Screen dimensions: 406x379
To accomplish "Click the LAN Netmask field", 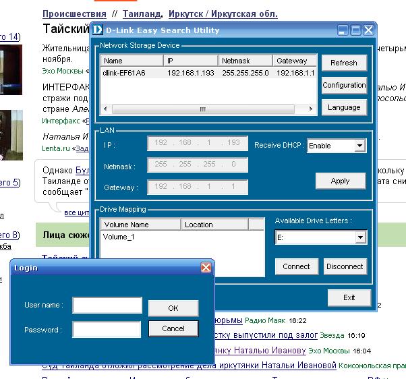I will [198, 165].
